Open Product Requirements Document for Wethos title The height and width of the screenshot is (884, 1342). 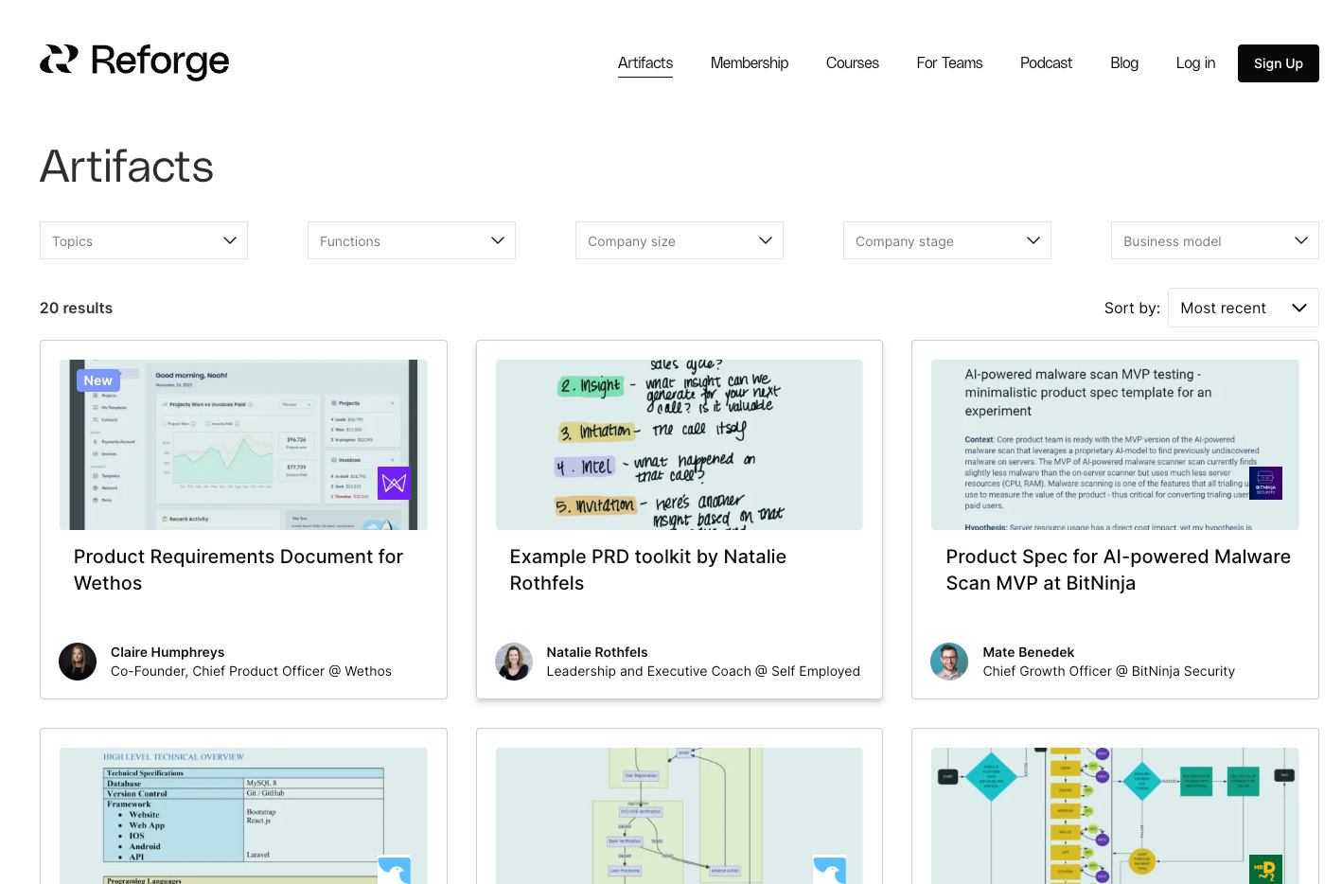point(238,570)
